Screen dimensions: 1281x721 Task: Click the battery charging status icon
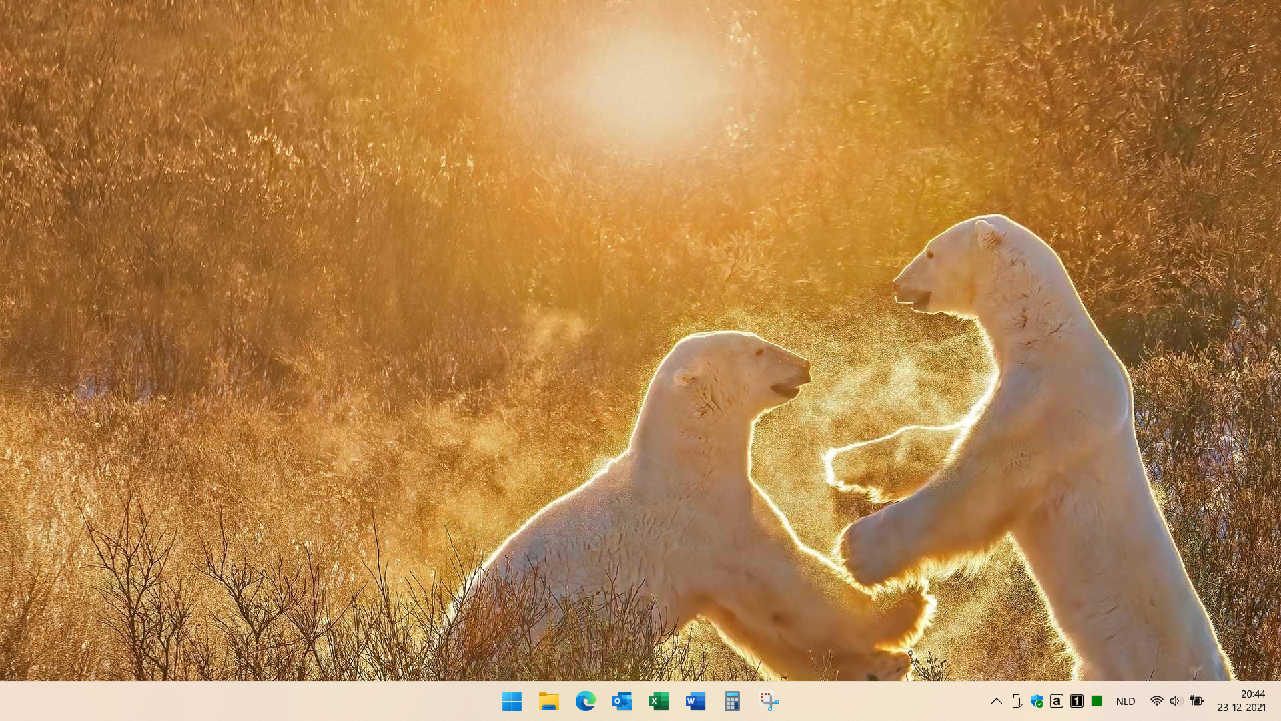(1197, 701)
